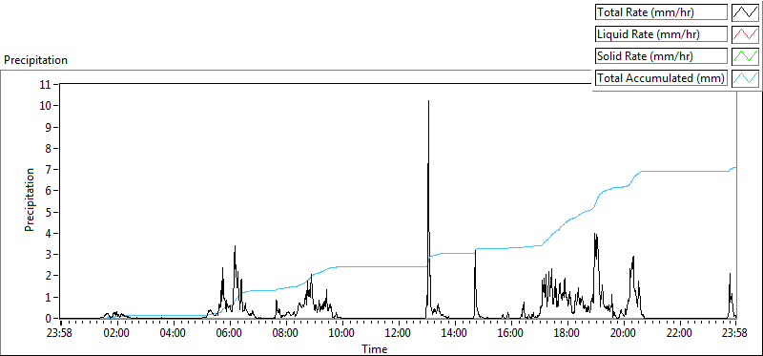Click the Time x-axis label
763x356 pixels.
point(374,349)
